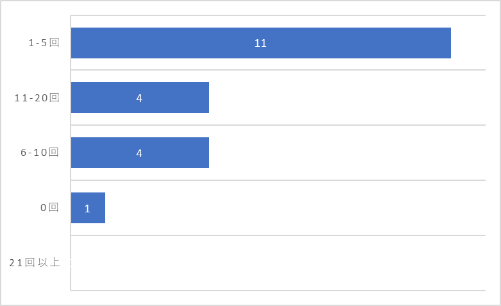The width and height of the screenshot is (501, 306).
Task: Click the 0回 axis label
Action: (x=49, y=208)
